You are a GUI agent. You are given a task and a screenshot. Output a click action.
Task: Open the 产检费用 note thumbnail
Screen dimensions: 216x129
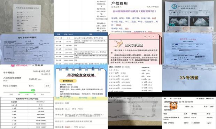(135, 16)
